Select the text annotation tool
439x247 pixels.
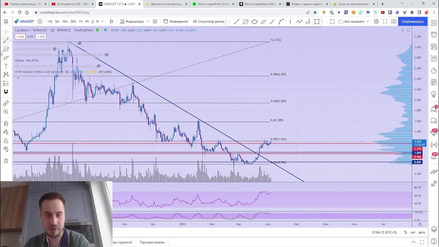(6, 66)
